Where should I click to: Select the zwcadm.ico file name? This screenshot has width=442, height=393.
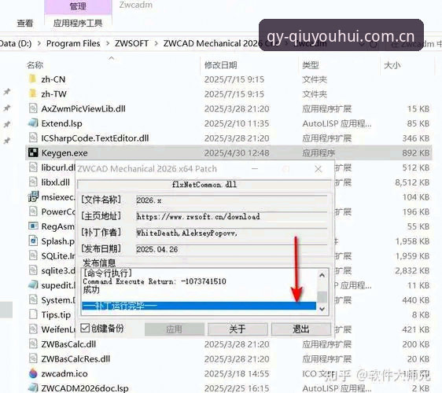pos(64,373)
